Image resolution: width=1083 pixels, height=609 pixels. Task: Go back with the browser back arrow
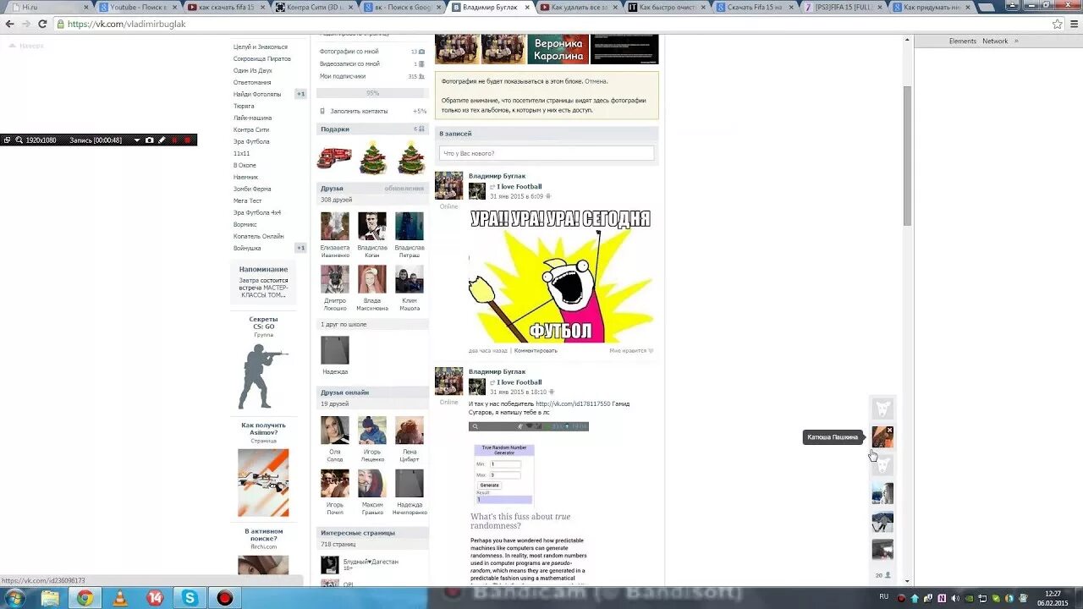click(x=9, y=24)
